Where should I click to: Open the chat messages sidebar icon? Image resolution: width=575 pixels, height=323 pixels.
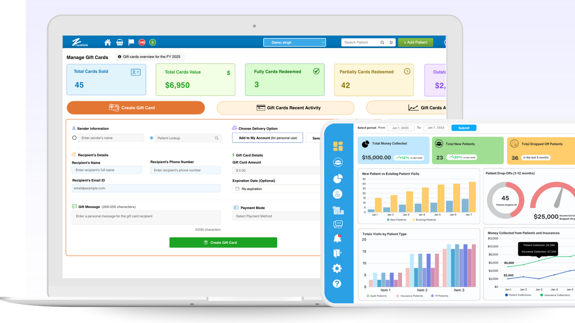pyautogui.click(x=338, y=224)
